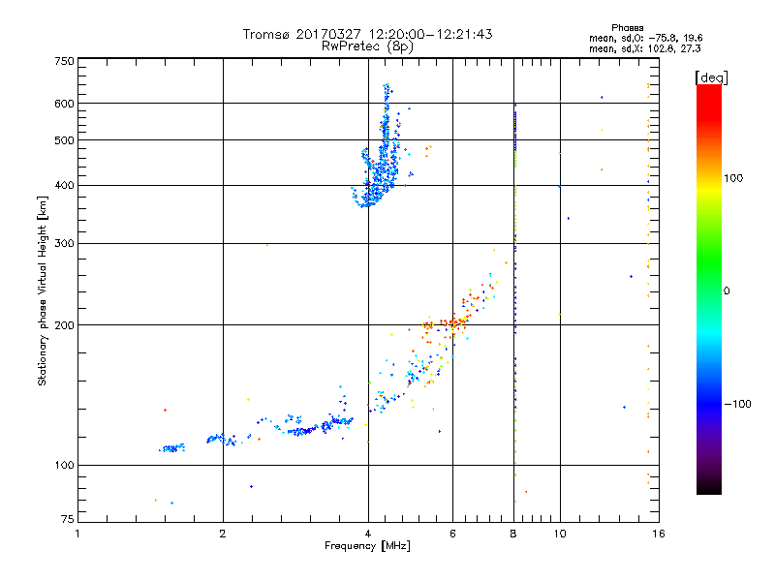Click the y-axis tick label '200'
The height and width of the screenshot is (581, 775).
64,325
